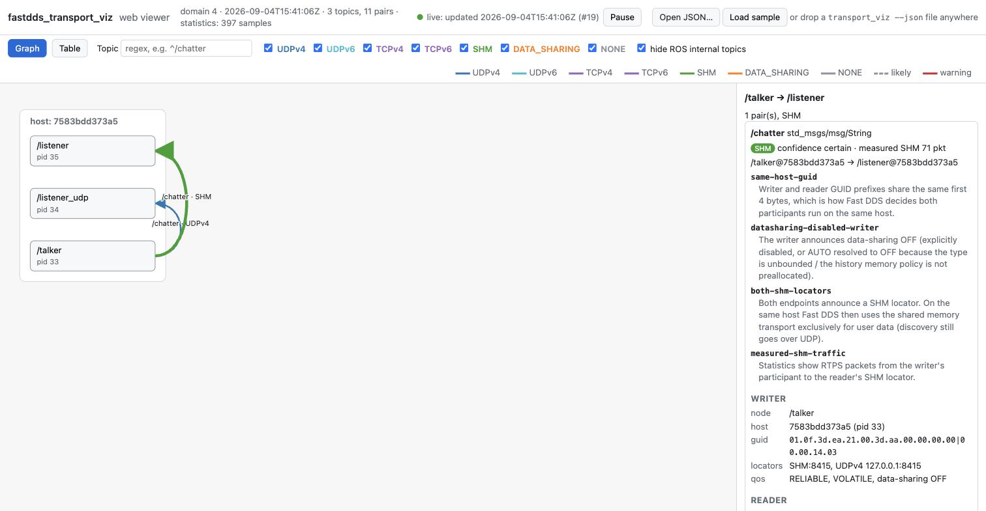This screenshot has height=511, width=986.
Task: Uncheck hide ROS internal topics
Action: (641, 48)
